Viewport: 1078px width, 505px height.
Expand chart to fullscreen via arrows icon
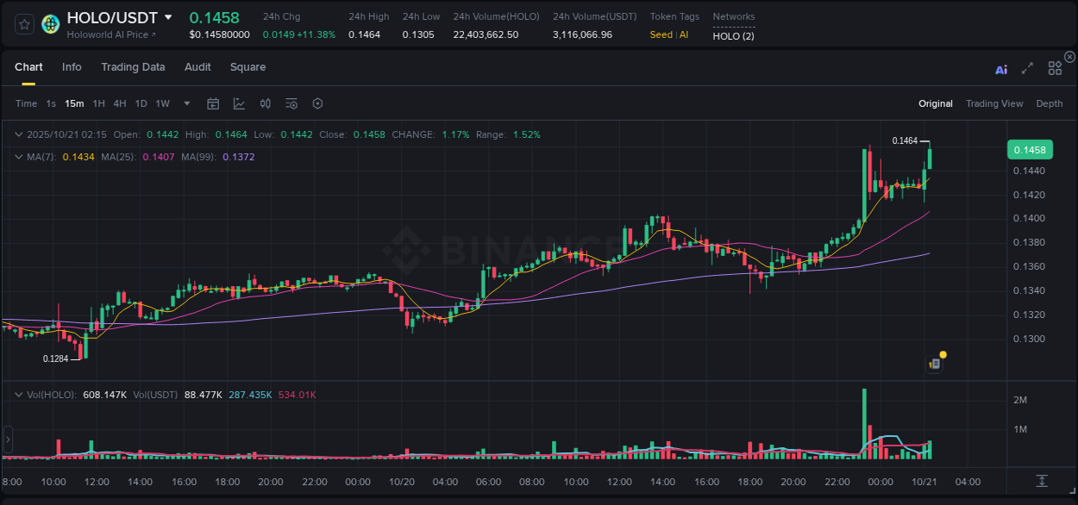tap(1026, 67)
